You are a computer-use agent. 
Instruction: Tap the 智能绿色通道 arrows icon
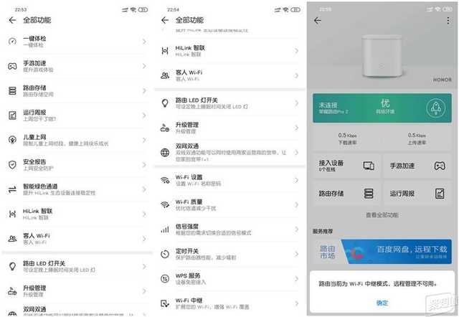pos(12,189)
